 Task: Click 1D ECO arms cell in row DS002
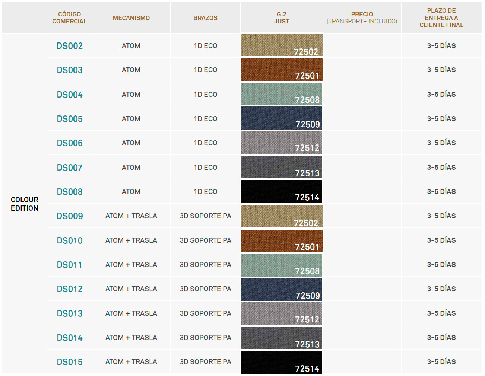[x=206, y=46]
